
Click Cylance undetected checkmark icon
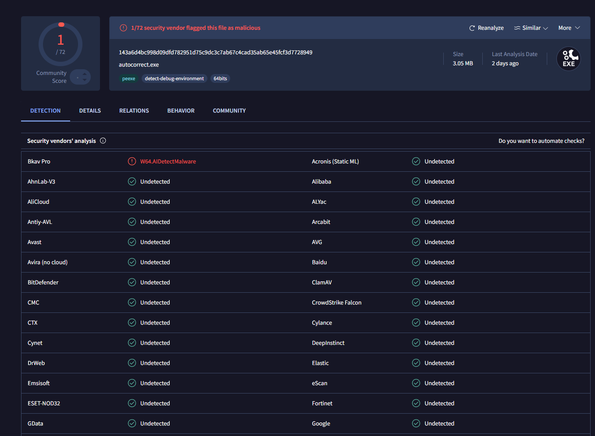(x=416, y=323)
